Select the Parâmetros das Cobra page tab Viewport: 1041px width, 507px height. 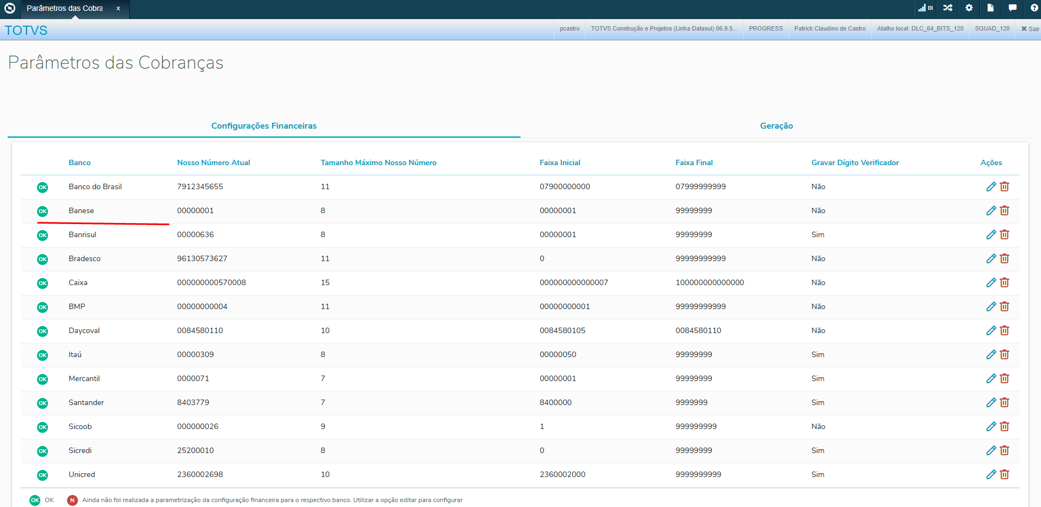click(65, 8)
